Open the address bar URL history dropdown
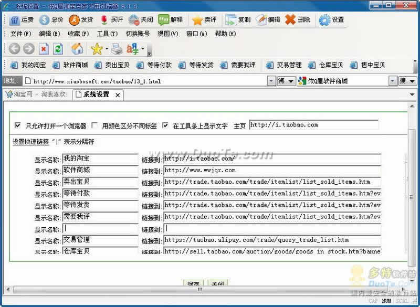The image size is (420, 307). coord(271,81)
